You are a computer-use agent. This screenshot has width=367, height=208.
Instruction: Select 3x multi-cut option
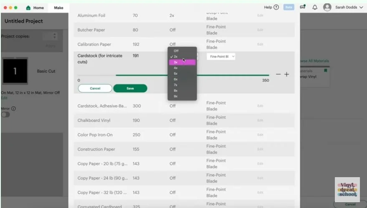182,62
